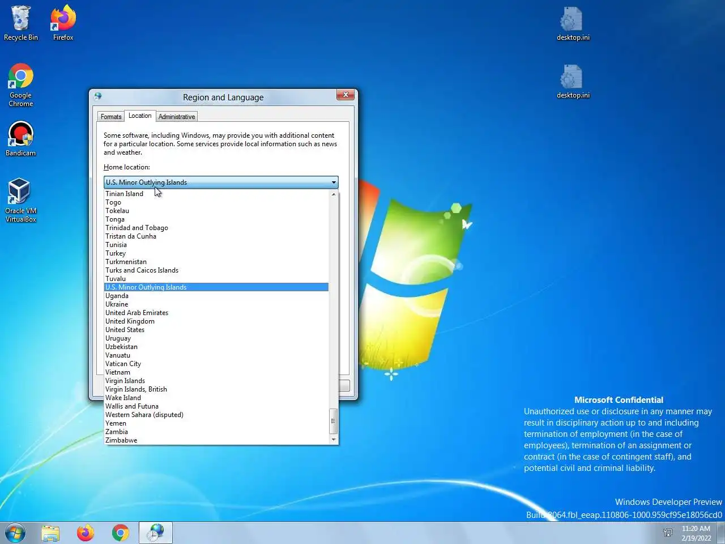Choose Togo from the location list
This screenshot has width=725, height=544.
click(x=216, y=202)
